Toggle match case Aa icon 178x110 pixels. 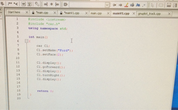(x=138, y=5)
